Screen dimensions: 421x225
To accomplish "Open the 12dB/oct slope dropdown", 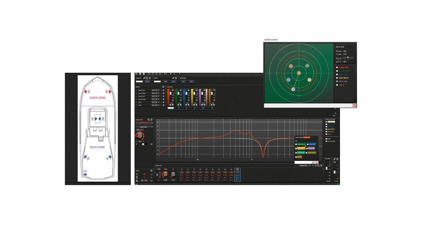I will point(140,130).
